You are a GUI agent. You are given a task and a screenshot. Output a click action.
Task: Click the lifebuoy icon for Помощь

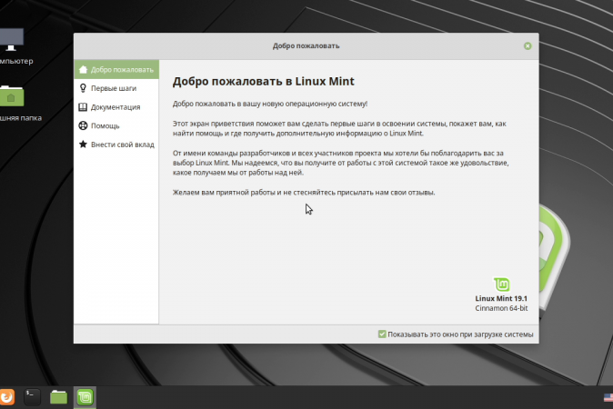84,125
